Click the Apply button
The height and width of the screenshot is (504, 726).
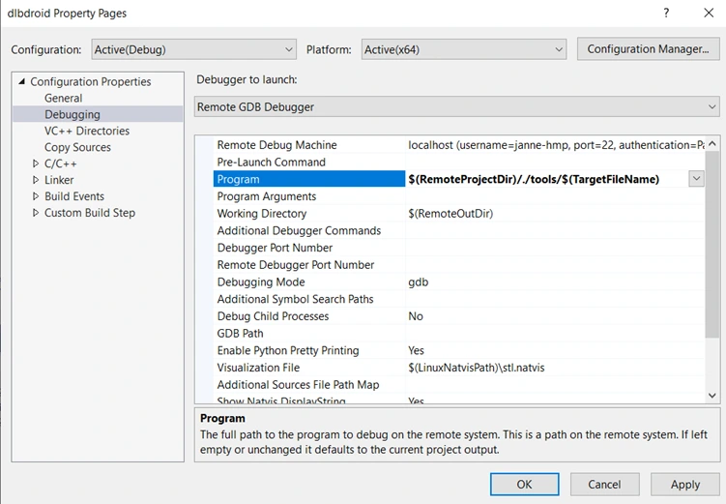684,484
